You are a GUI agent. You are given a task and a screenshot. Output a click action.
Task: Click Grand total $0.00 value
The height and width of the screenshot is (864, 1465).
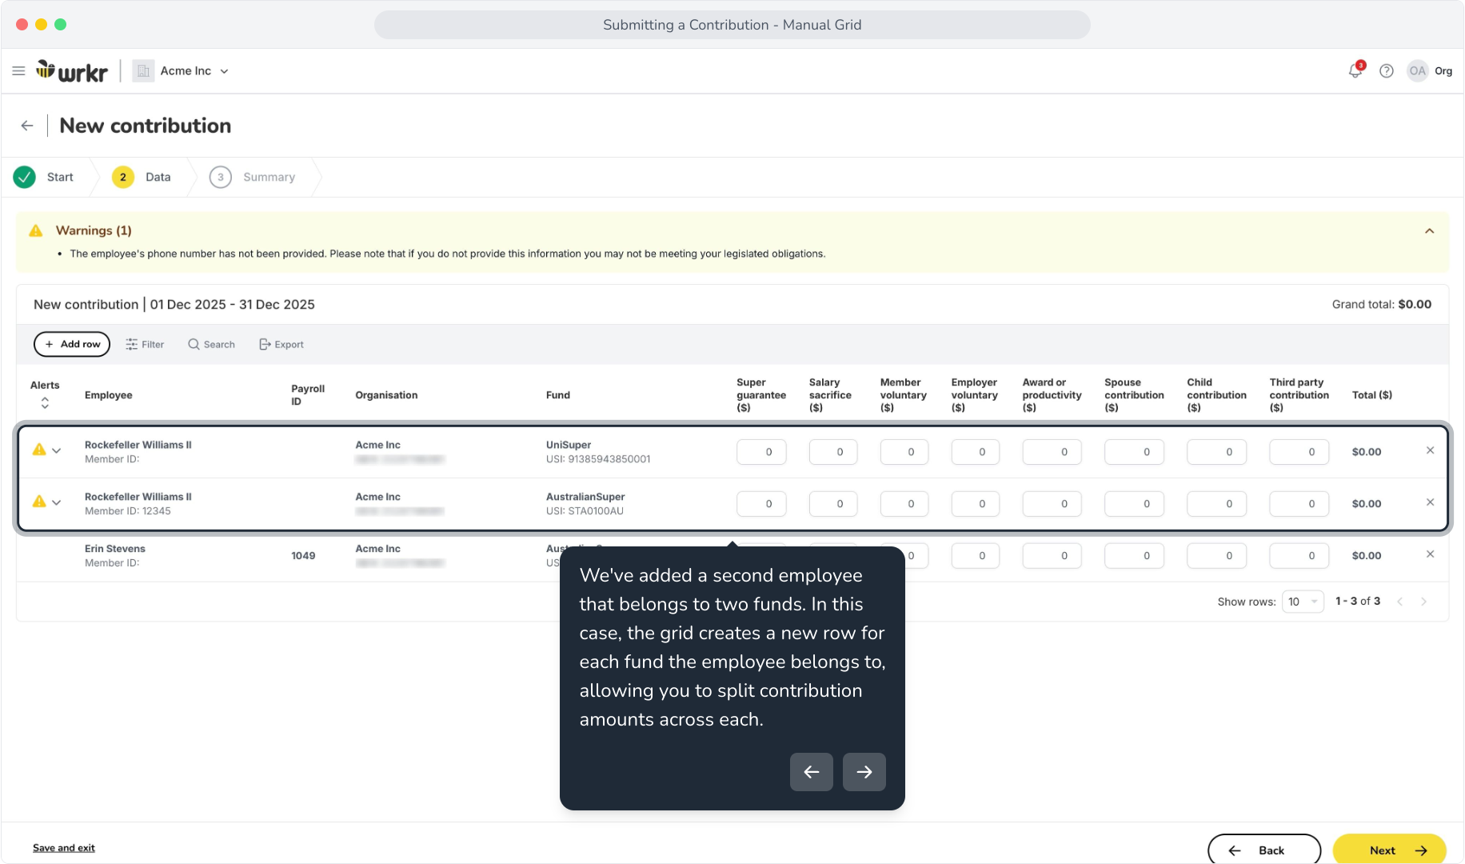click(x=1415, y=305)
